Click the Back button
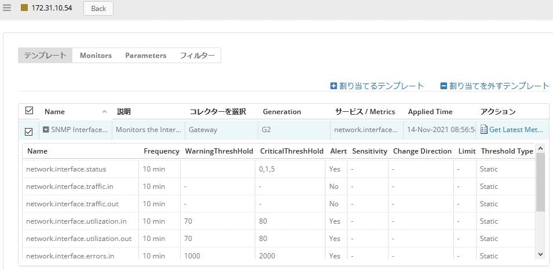The width and height of the screenshot is (553, 270). click(98, 9)
